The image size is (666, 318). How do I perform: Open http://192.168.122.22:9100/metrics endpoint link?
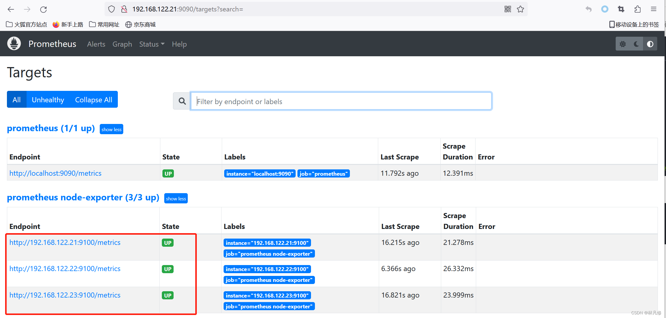click(65, 269)
